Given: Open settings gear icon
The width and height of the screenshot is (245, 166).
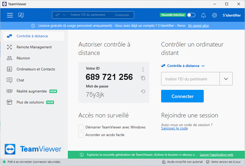Looking at the screenshot, I should click(x=215, y=15).
